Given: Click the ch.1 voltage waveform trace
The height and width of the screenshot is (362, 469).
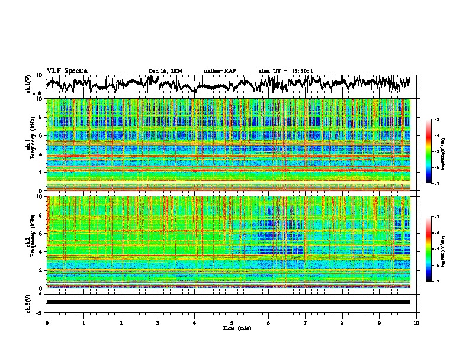Looking at the screenshot, I should pos(229,84).
